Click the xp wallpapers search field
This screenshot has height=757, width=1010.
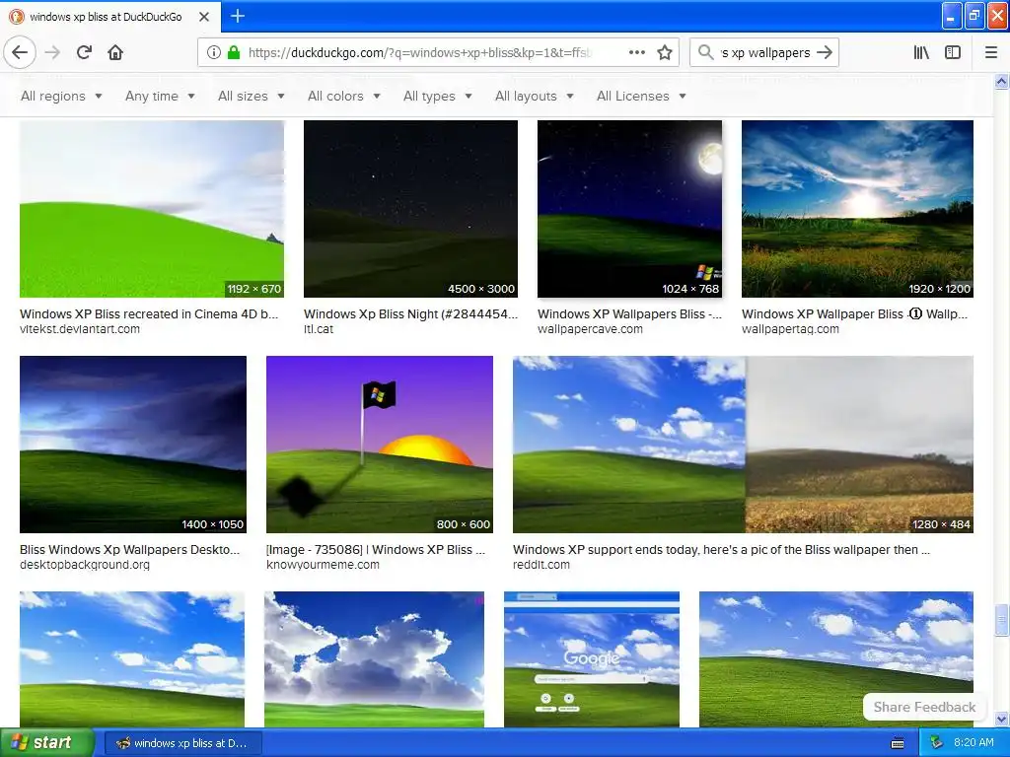(x=765, y=53)
